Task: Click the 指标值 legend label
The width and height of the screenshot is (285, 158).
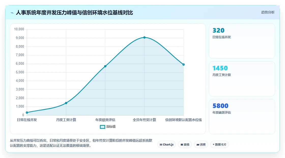Action: coord(111,127)
